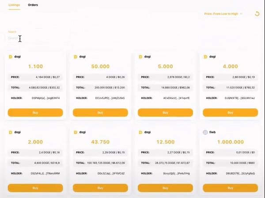This screenshot has height=198, width=265.
Task: Switch to the Orders tab
Action: (33, 5)
